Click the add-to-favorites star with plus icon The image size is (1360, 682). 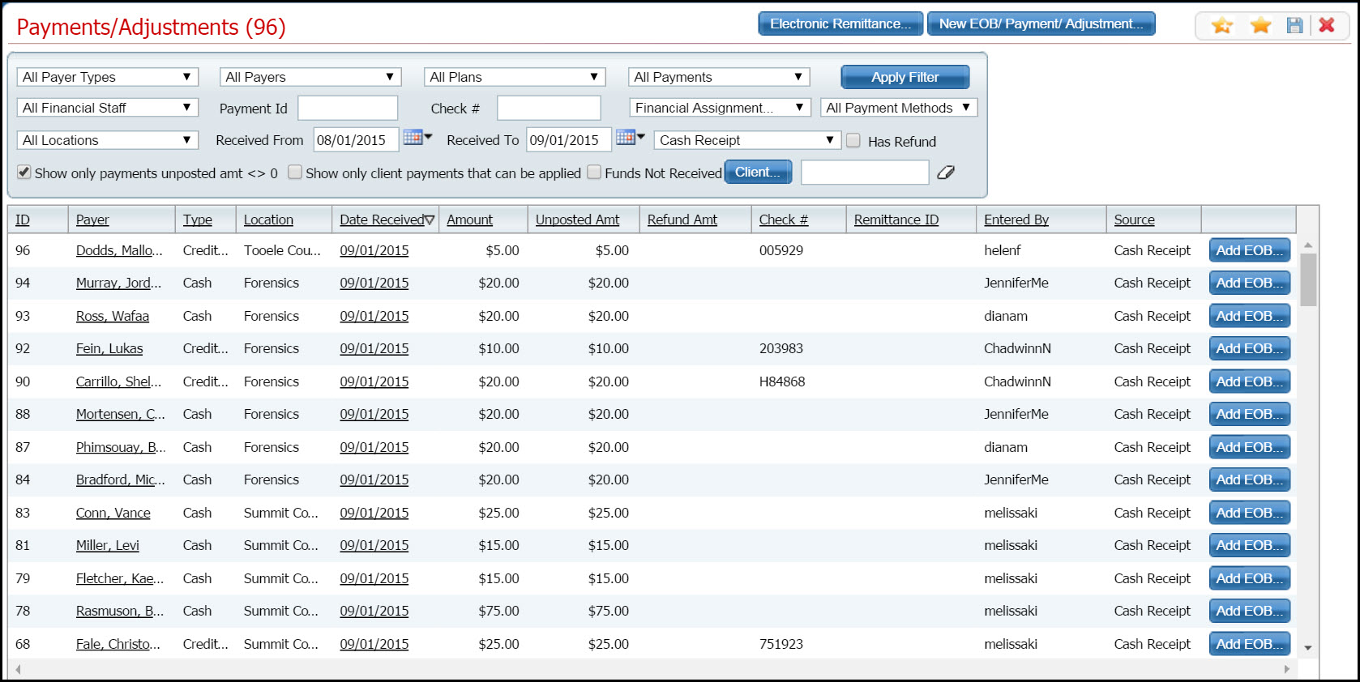[x=1221, y=26]
